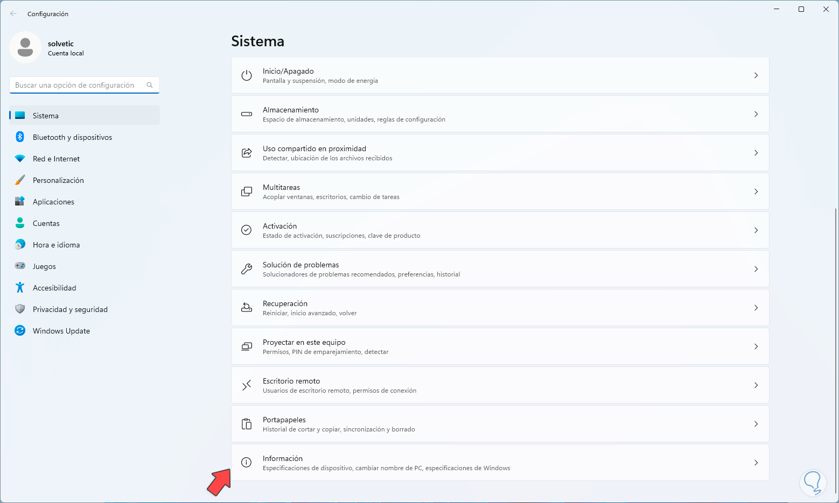Expand Proyectar en este equipo chevron
Viewport: 839px width, 503px height.
(756, 346)
